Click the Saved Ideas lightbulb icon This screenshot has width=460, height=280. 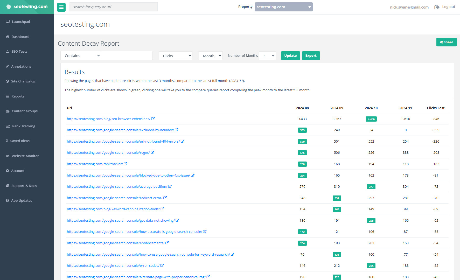tap(7, 141)
